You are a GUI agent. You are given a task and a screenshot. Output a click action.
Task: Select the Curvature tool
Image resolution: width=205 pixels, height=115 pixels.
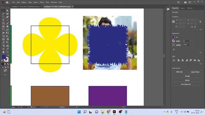pyautogui.click(x=7, y=17)
